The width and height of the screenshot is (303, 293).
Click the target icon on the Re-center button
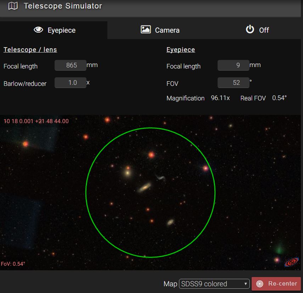coord(259,284)
